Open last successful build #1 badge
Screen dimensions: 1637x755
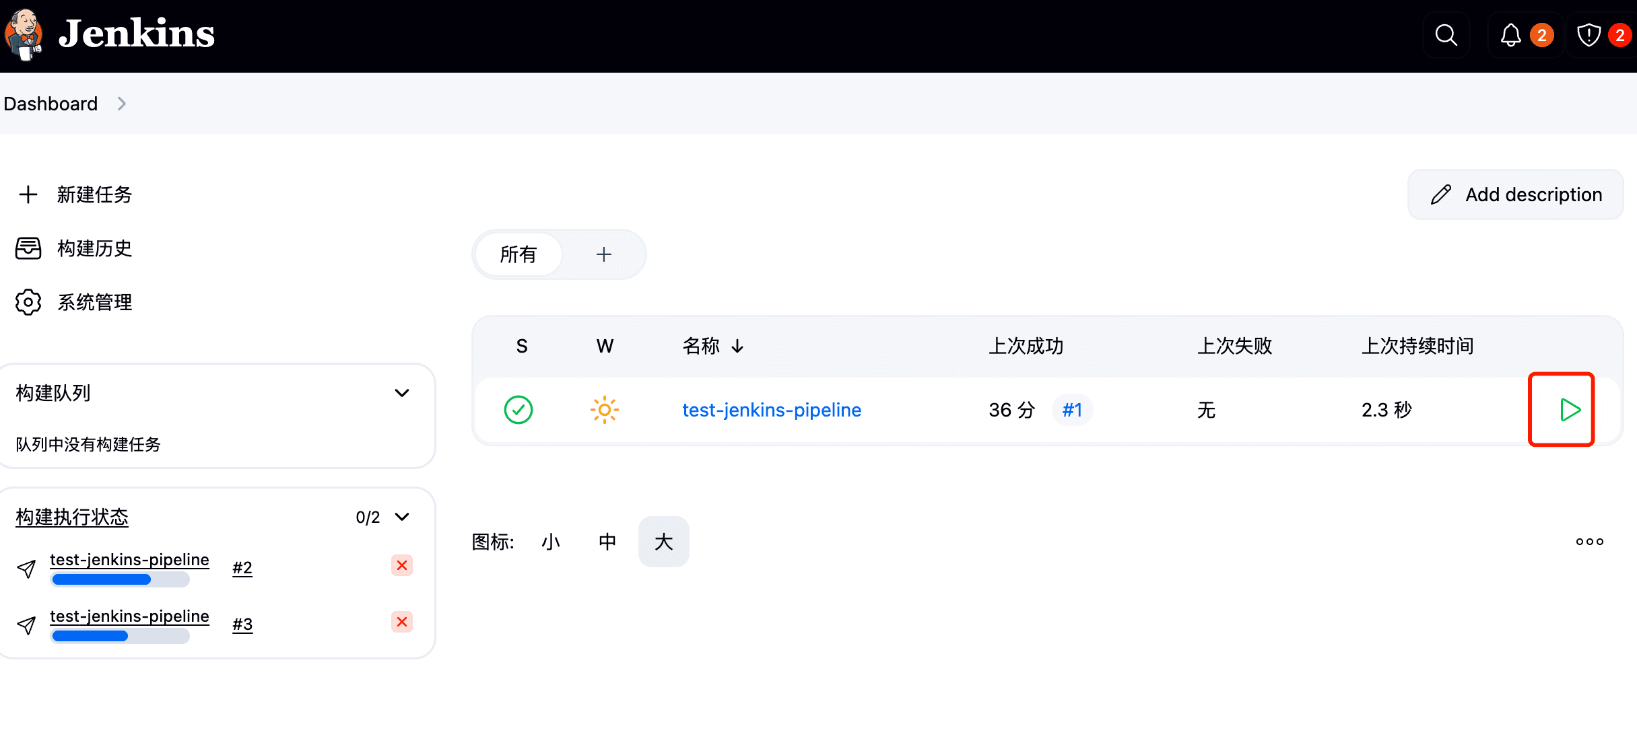[x=1072, y=410]
